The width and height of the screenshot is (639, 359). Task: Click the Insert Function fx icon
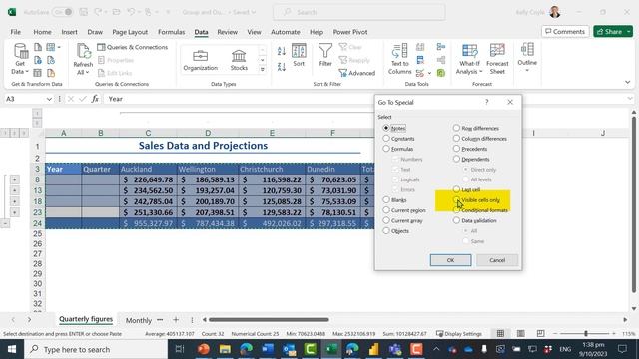coord(95,99)
